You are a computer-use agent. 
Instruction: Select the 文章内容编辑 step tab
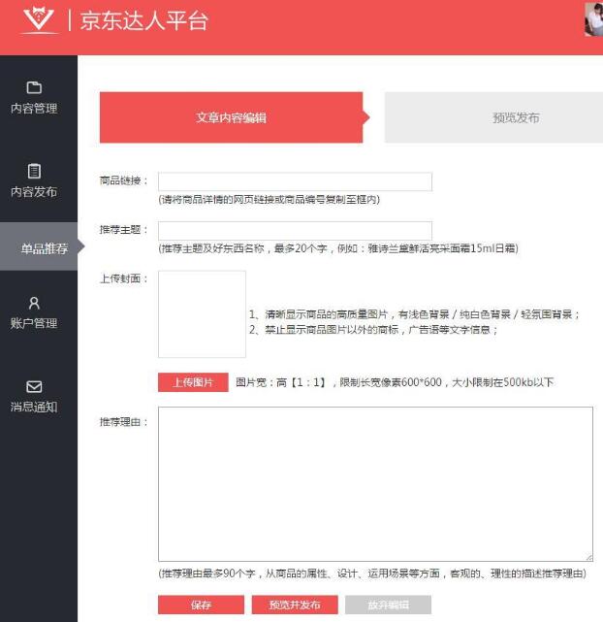(x=232, y=117)
